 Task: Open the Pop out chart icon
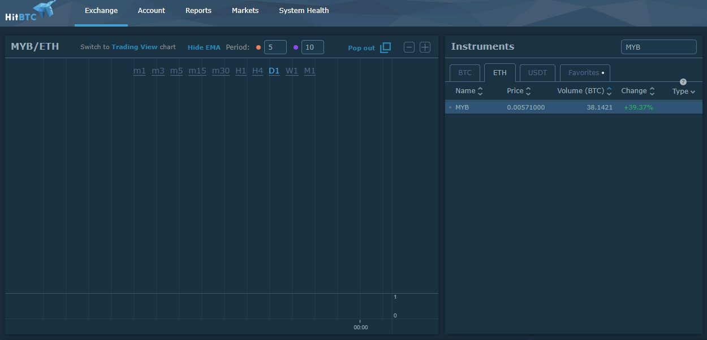(385, 47)
